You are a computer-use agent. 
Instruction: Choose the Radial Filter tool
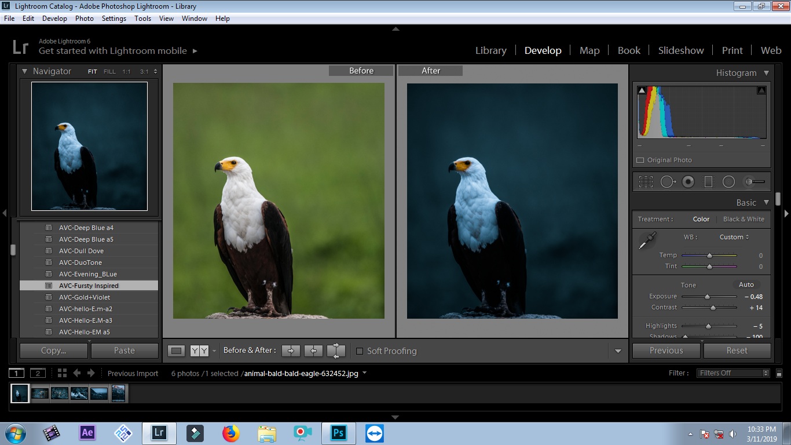click(x=728, y=182)
